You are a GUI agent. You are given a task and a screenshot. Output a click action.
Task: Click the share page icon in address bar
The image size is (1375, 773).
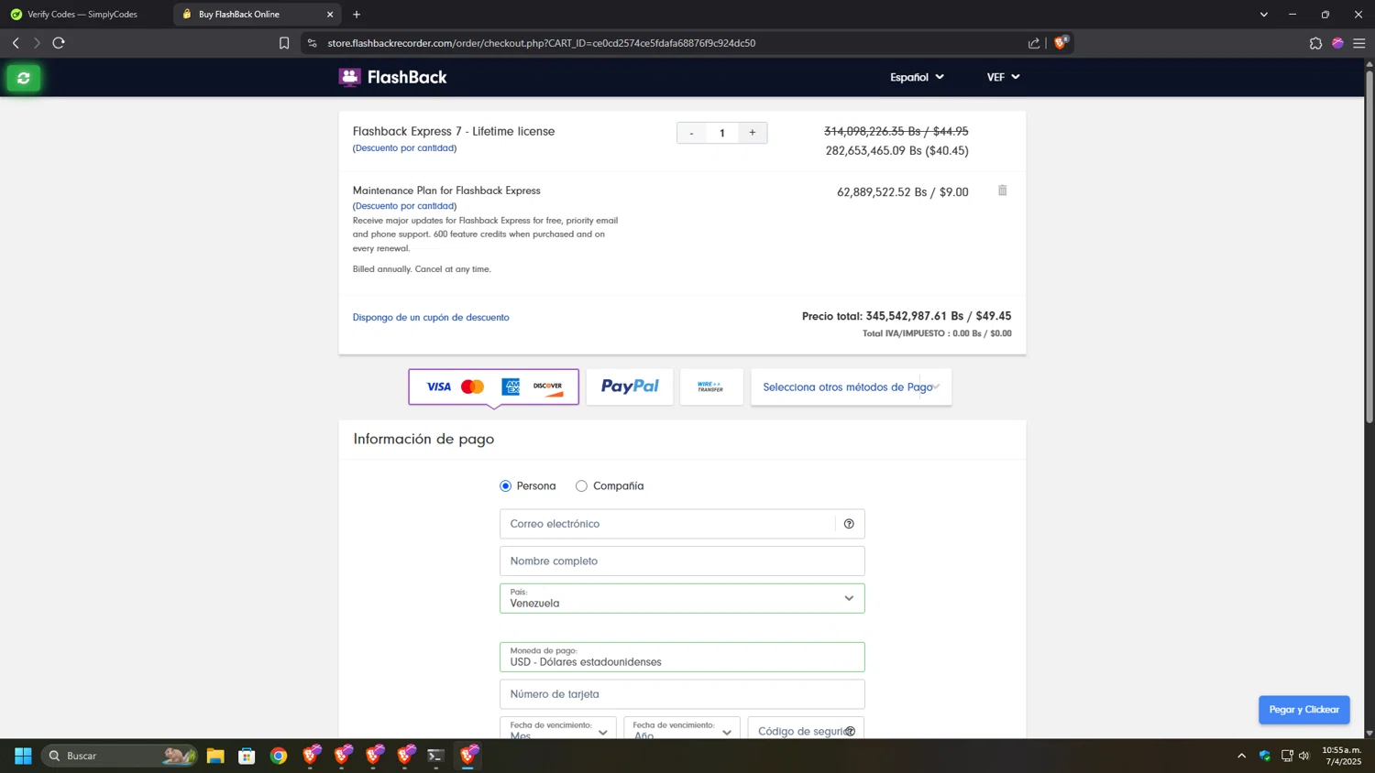click(1034, 43)
